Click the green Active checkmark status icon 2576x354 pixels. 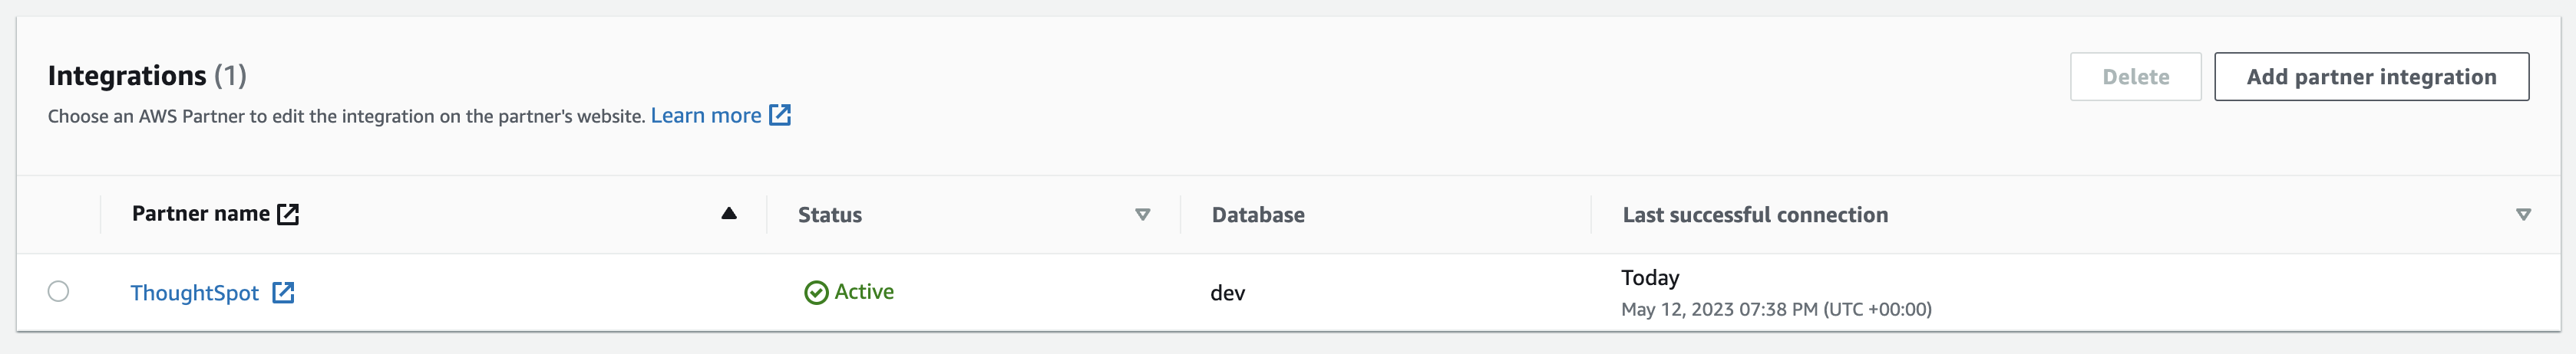(816, 292)
